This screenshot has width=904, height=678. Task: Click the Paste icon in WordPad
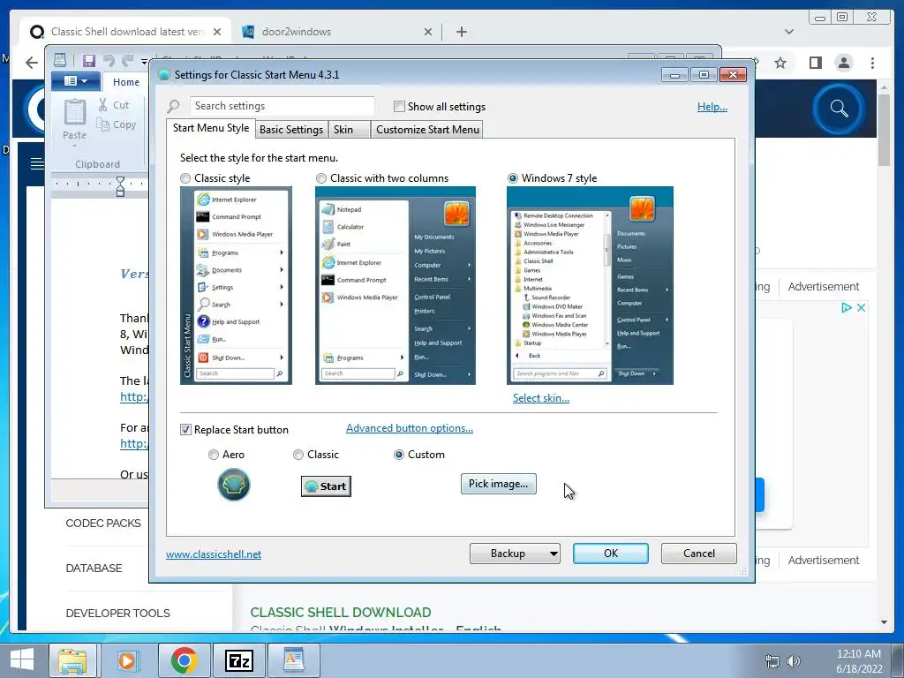pyautogui.click(x=75, y=112)
